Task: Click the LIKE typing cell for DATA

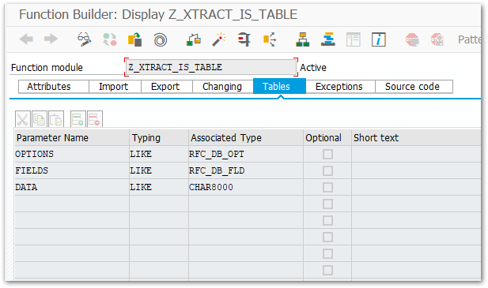Action: coord(159,188)
